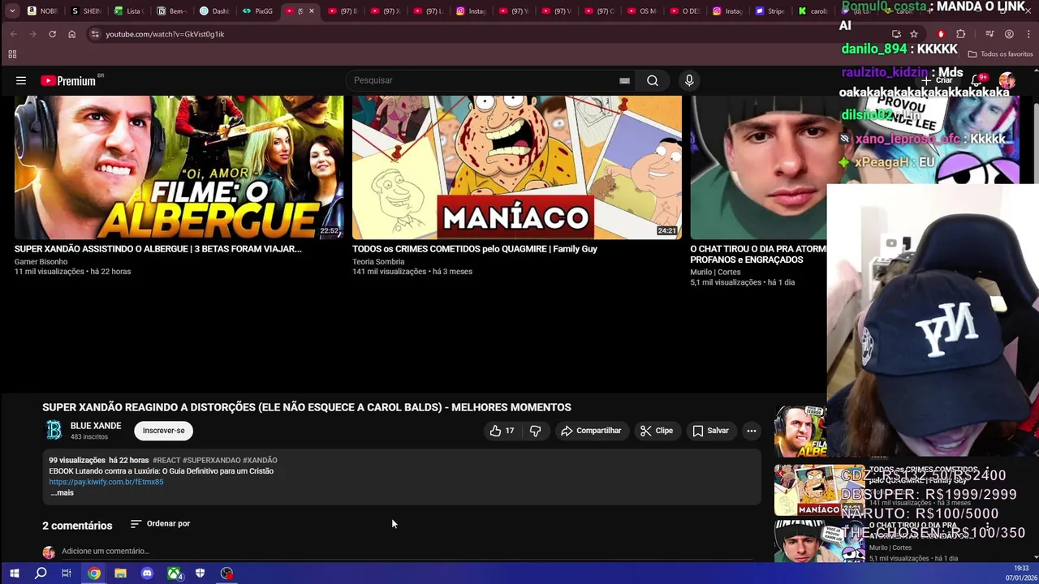Dislike the video with thumbs down
The width and height of the screenshot is (1039, 584).
point(535,431)
